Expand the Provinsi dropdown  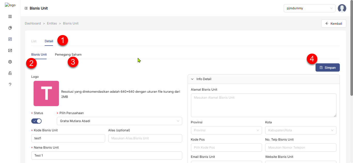point(226,130)
